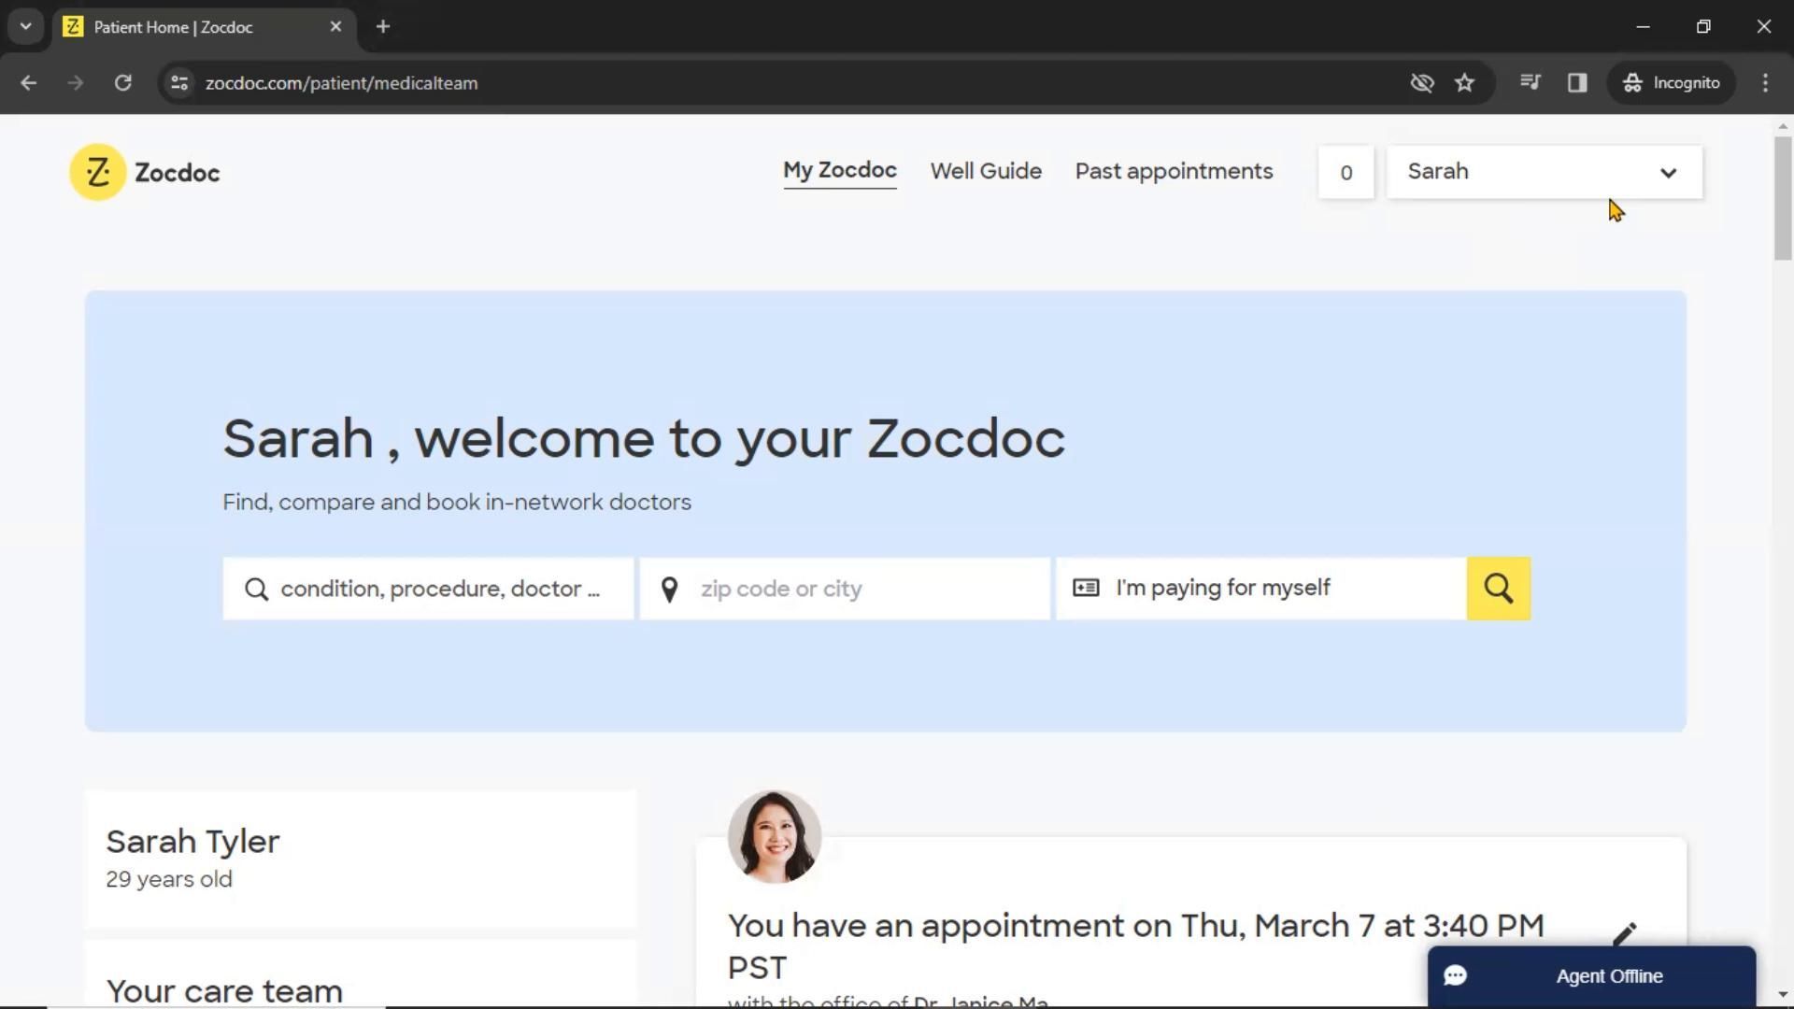Open Chrome's three-dot menu
Image resolution: width=1794 pixels, height=1009 pixels.
pyautogui.click(x=1765, y=83)
